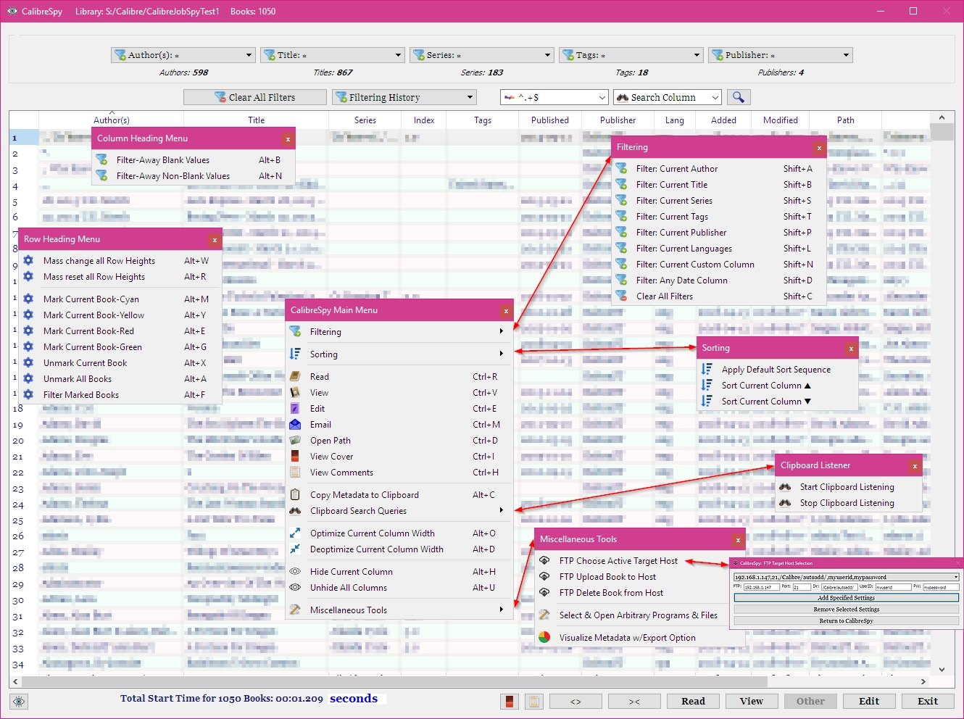Screen dimensions: 964x719
Task: Expand the Sorting submenu in Main Menu
Action: tap(399, 354)
